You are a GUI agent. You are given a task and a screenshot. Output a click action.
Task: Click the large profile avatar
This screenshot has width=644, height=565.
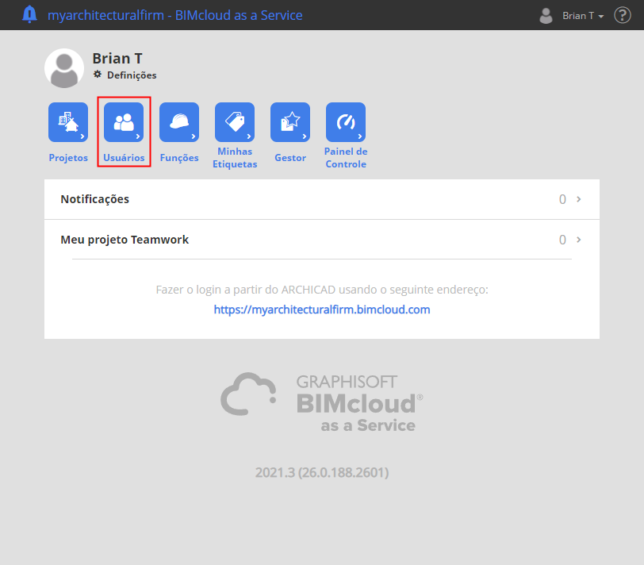(64, 68)
